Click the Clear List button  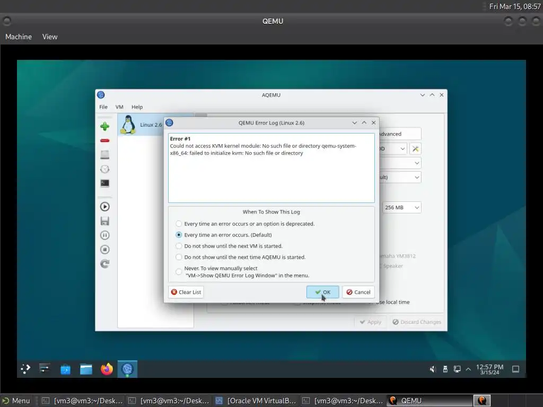(x=186, y=292)
